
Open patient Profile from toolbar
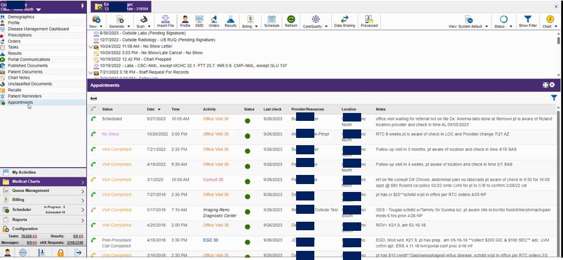[x=185, y=19]
